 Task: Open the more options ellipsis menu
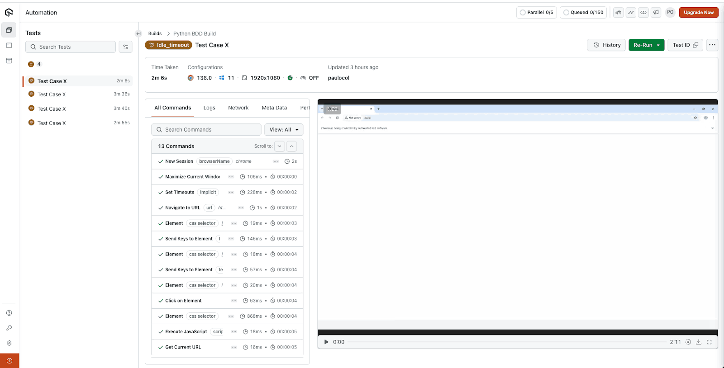pyautogui.click(x=712, y=45)
